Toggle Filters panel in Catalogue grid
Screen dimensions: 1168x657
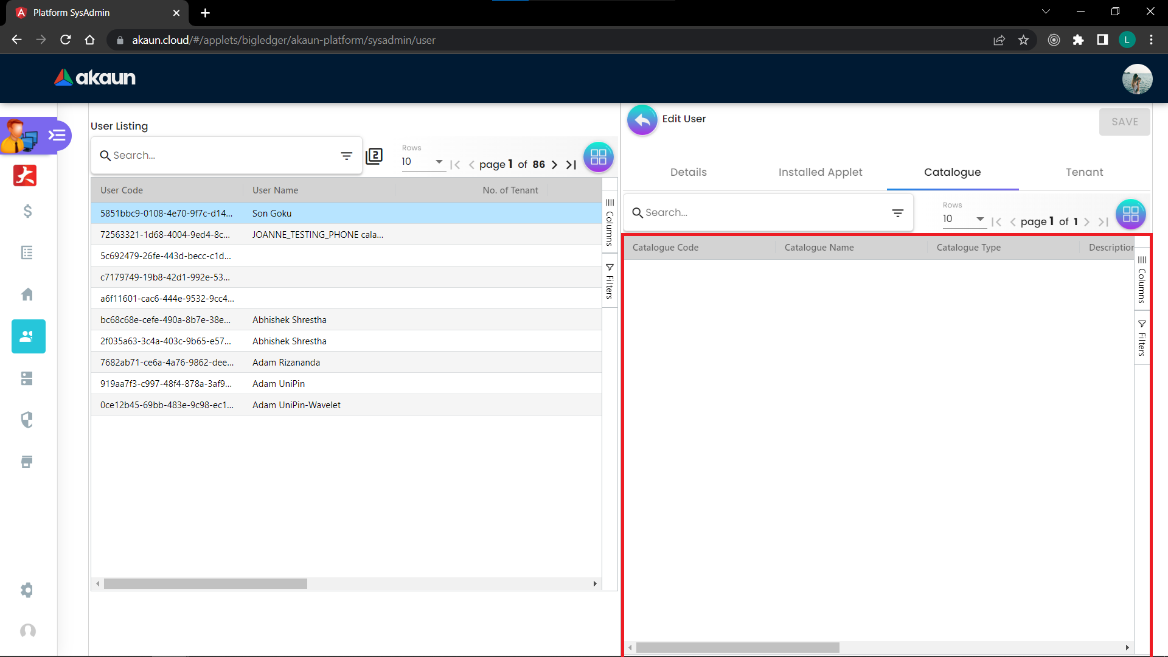point(1142,338)
